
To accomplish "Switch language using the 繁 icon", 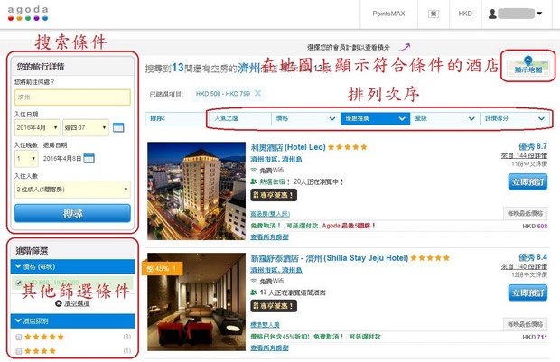I will coord(434,14).
